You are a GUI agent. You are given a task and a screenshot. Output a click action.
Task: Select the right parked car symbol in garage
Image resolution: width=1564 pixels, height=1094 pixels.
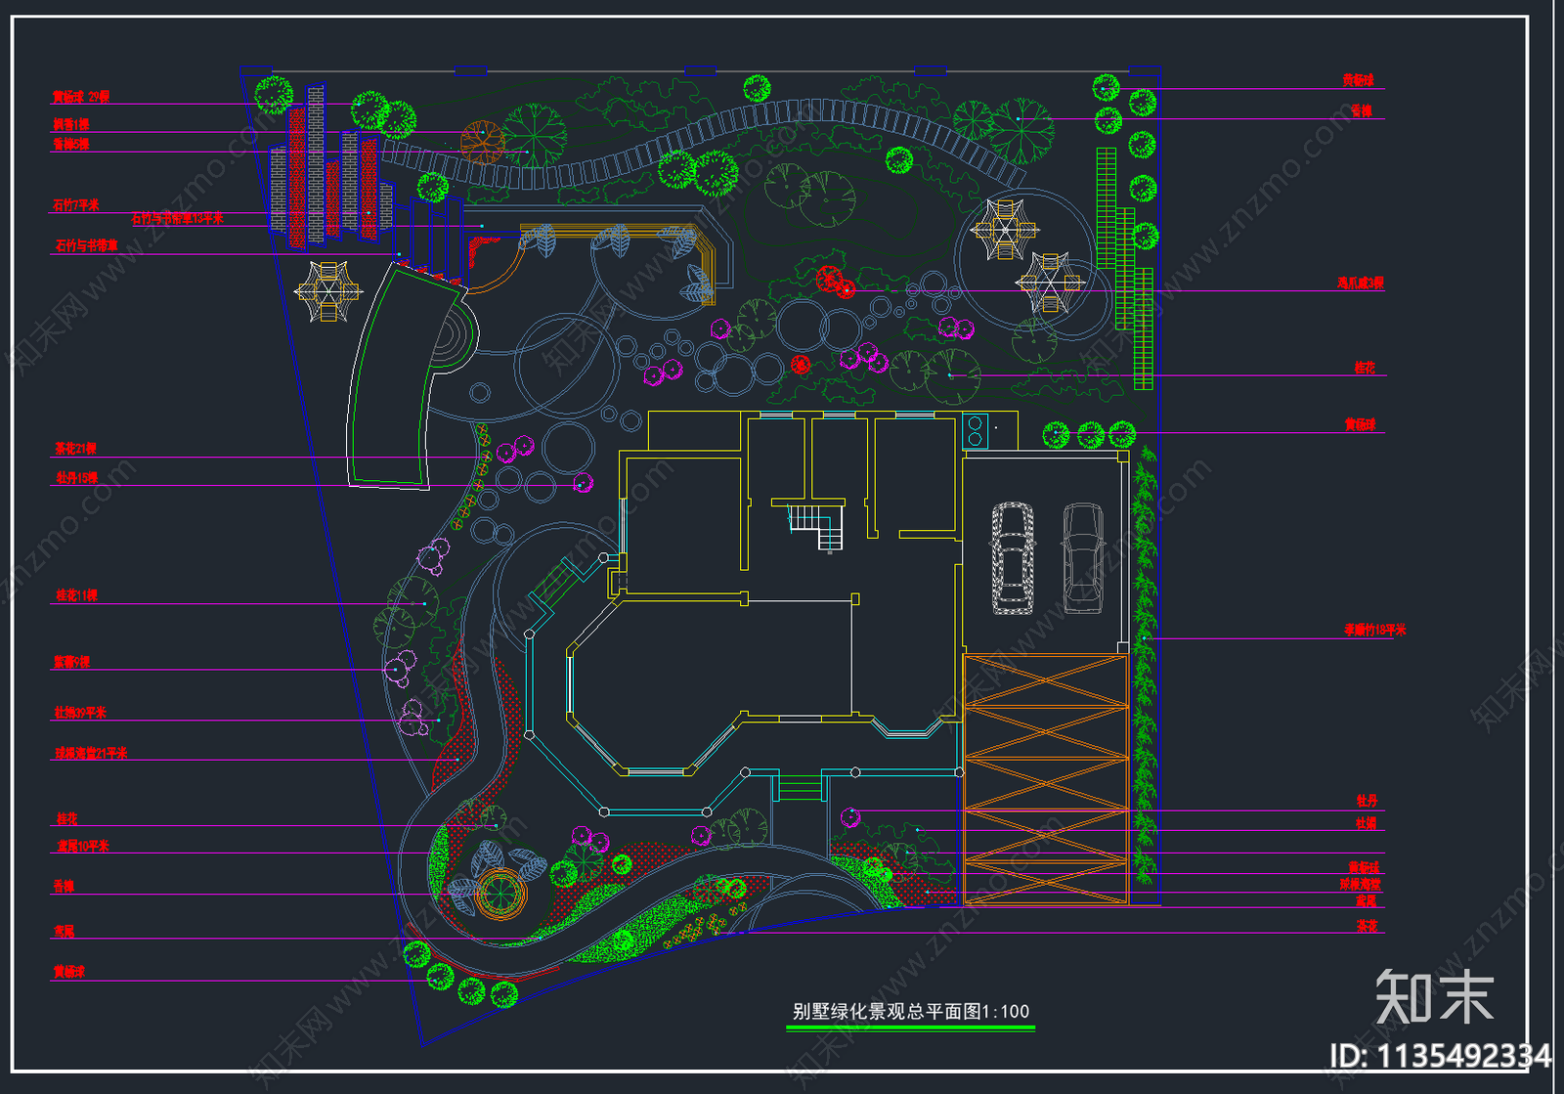[x=1083, y=558]
